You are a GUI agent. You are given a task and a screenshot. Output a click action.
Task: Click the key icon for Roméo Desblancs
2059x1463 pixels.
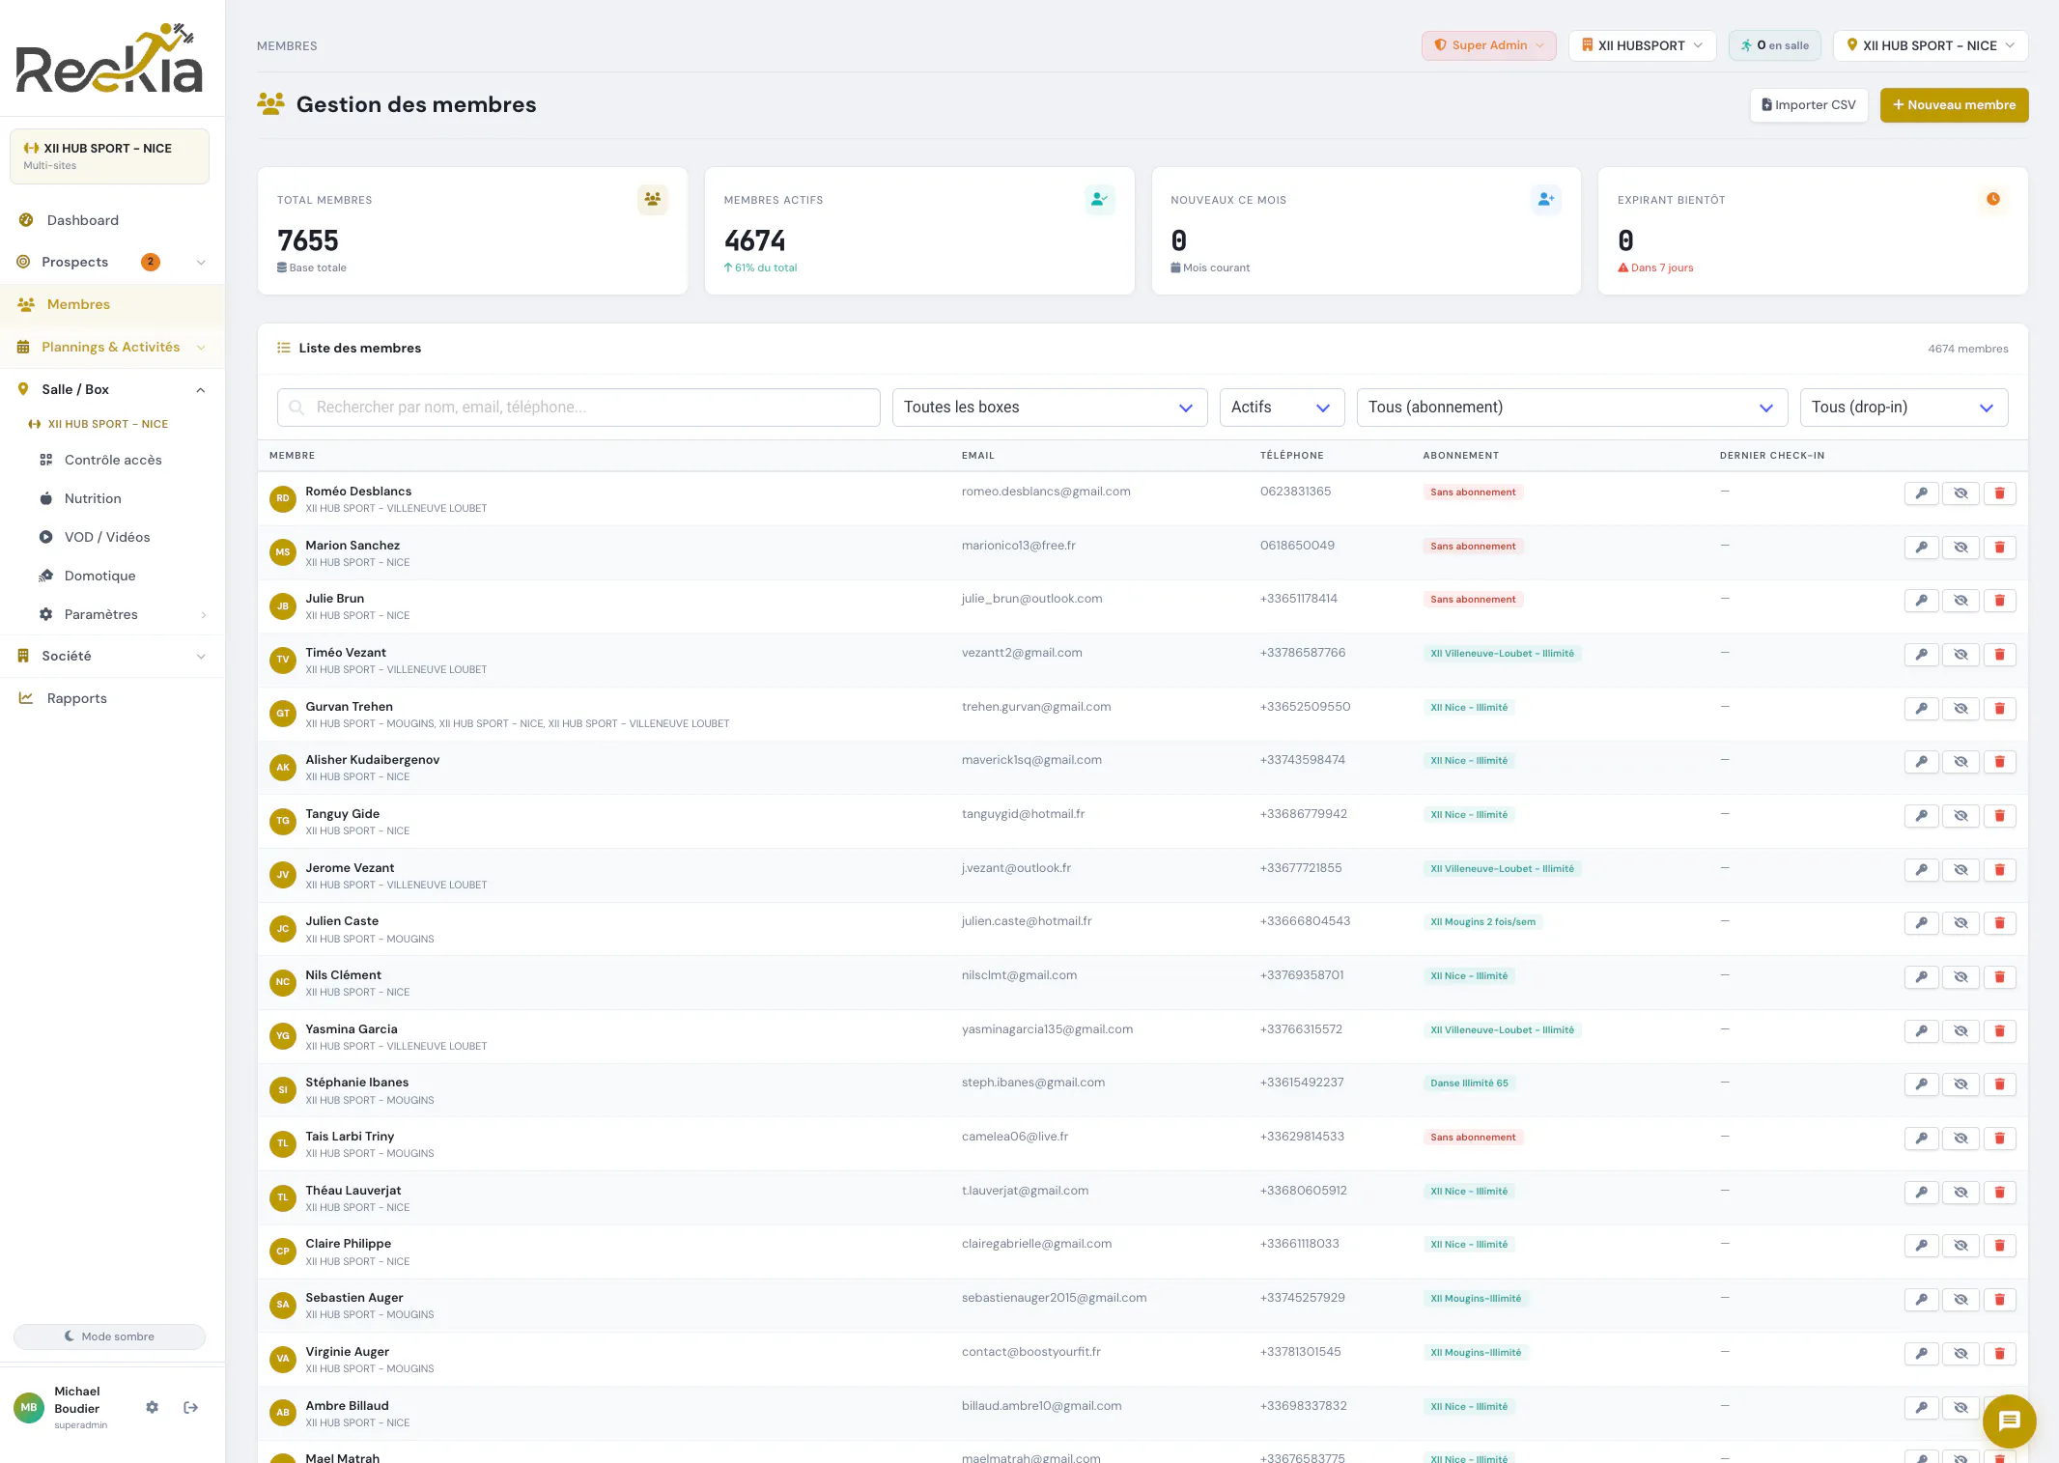point(1922,493)
